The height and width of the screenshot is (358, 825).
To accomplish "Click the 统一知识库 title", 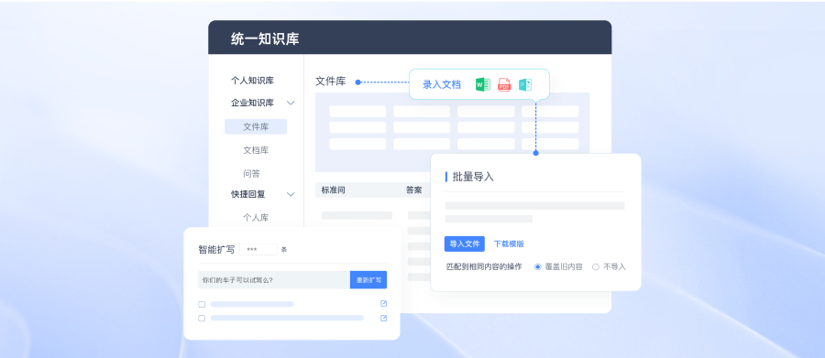I will point(265,38).
